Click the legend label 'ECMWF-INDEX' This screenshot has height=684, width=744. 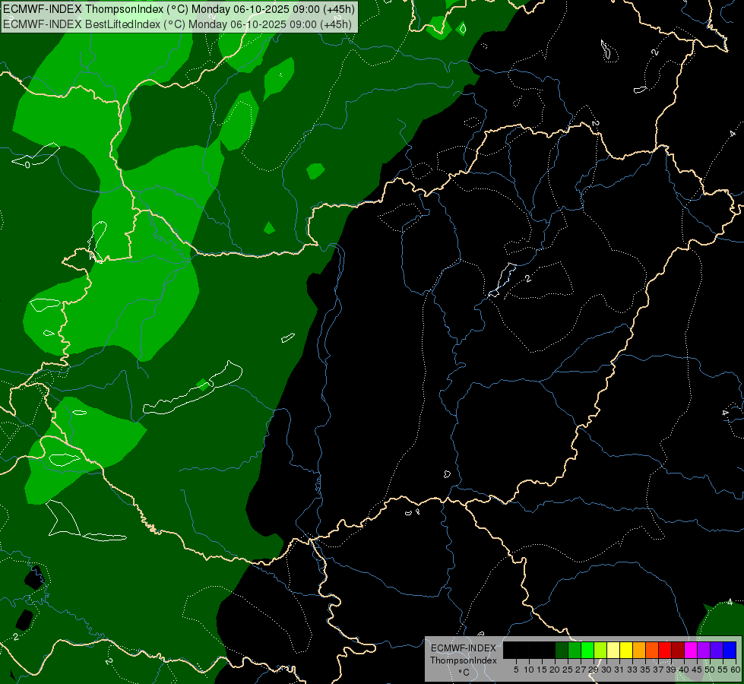[464, 648]
